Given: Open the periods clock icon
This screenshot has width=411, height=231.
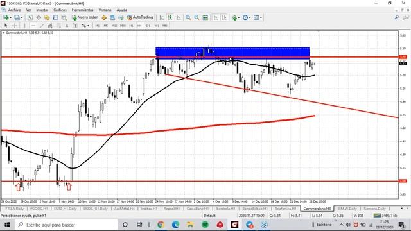Looking at the screenshot, I should coord(245,17).
